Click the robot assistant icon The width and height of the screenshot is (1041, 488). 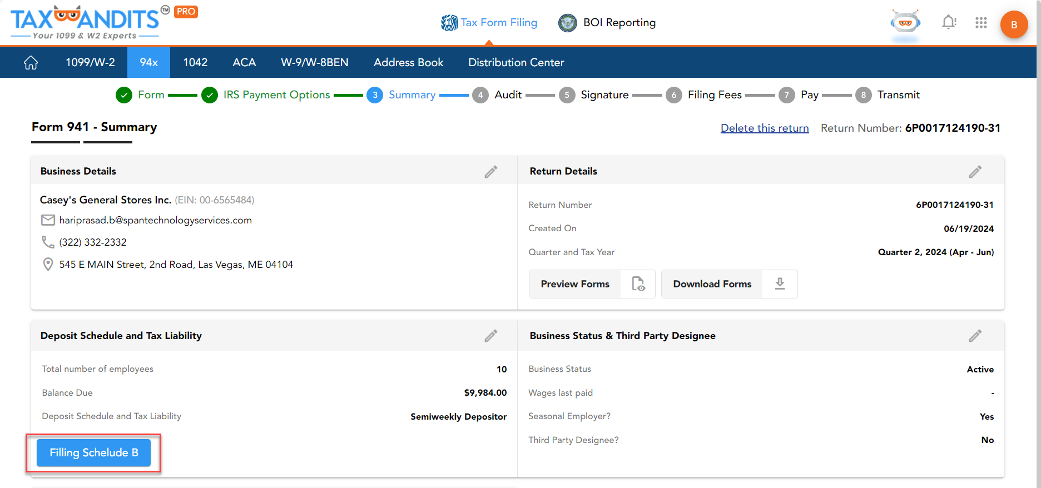[x=905, y=23]
